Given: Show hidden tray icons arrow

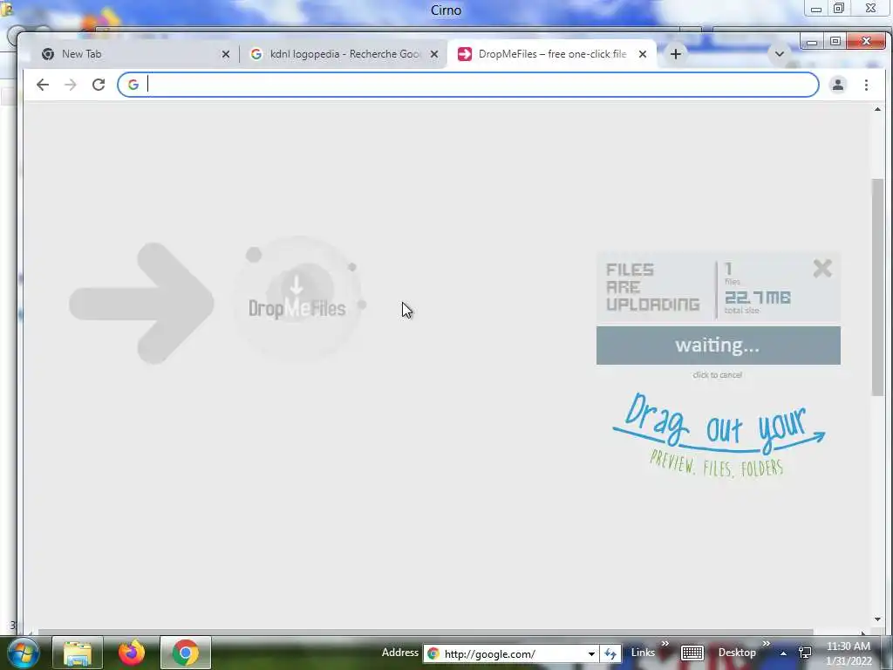Looking at the screenshot, I should click(784, 653).
